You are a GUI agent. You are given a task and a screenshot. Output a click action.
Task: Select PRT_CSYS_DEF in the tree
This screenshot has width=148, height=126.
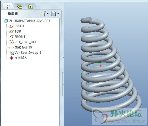point(26,42)
